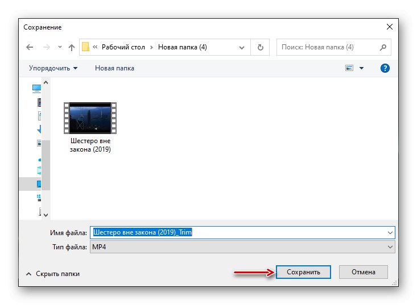This screenshot has width=417, height=305.
Task: Select the teal 3D Objects icon in sidebar
Action: 39,170
